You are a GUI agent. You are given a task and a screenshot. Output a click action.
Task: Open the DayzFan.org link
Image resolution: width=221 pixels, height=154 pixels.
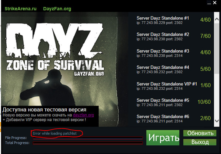(x=57, y=9)
